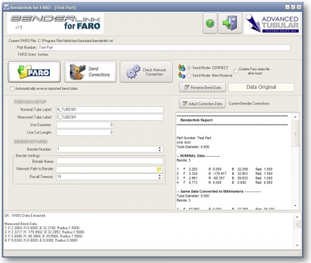Screen dimensions: 311x263
Task: Click report panel scroll down arrow
Action: pos(295,206)
